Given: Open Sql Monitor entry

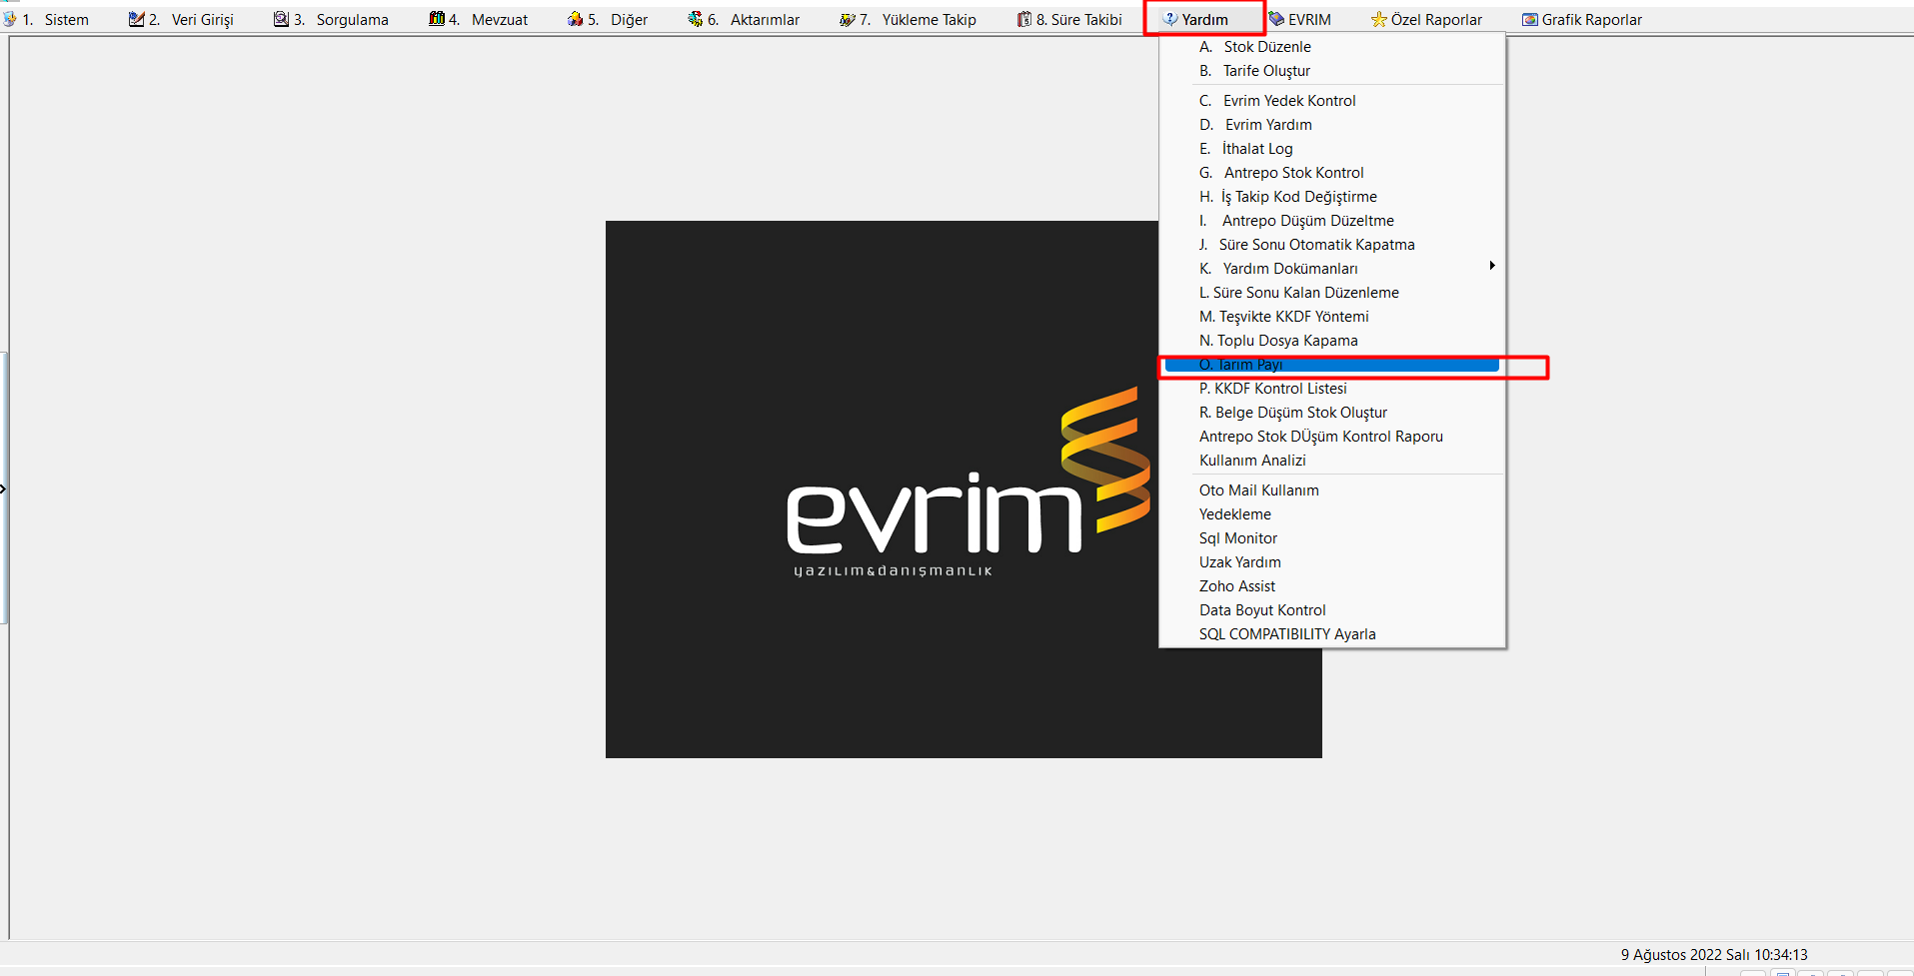Looking at the screenshot, I should [1331, 538].
